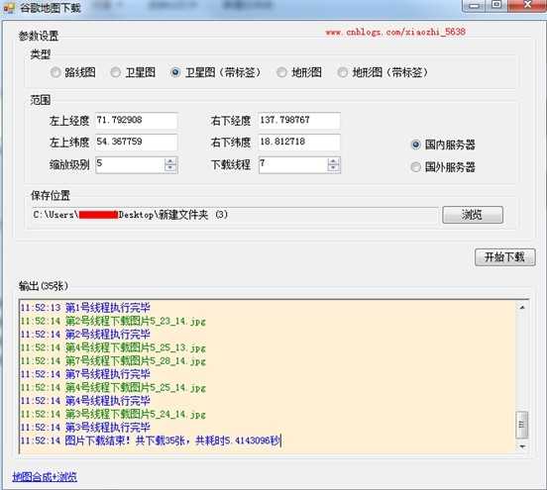Click final log line 图片下载结束

(151, 441)
